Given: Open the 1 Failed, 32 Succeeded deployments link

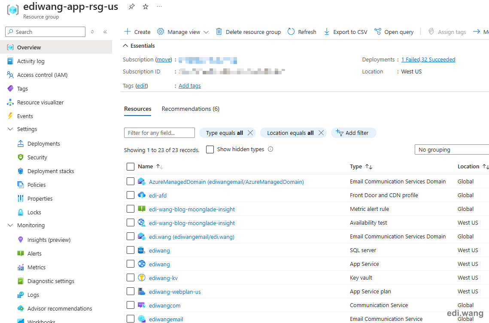Looking at the screenshot, I should 428,60.
